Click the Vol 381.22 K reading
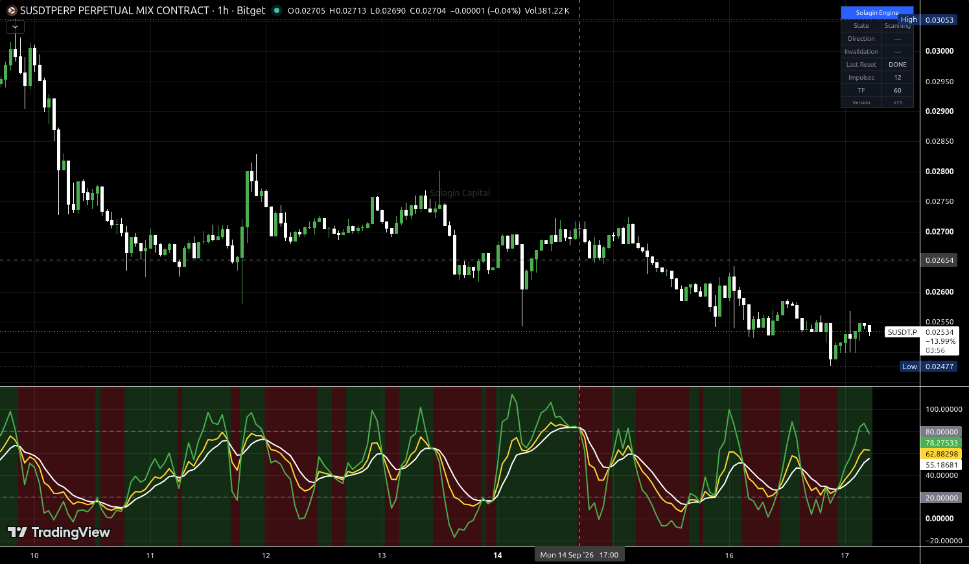 coord(547,11)
